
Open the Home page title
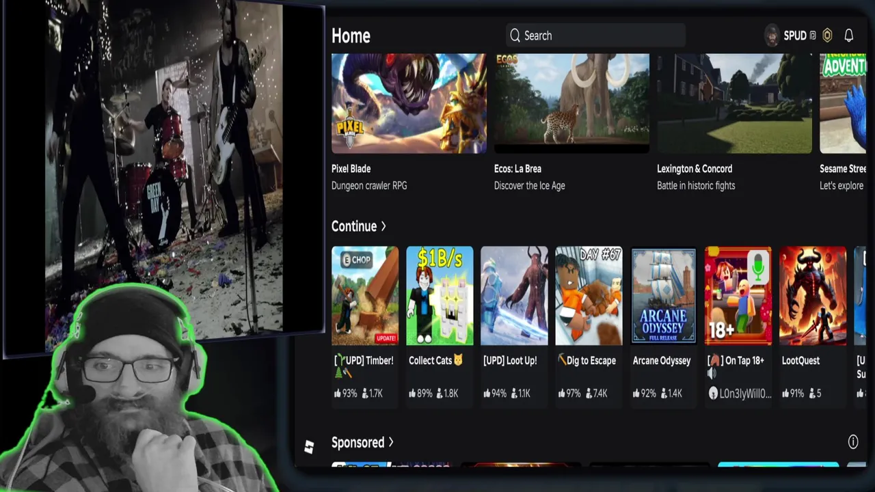pyautogui.click(x=351, y=36)
